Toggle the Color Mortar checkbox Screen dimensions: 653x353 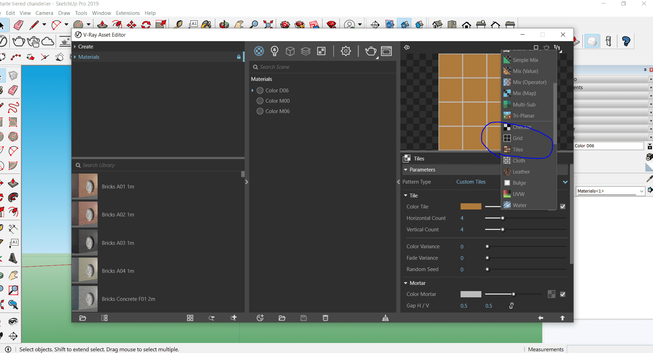(x=563, y=294)
